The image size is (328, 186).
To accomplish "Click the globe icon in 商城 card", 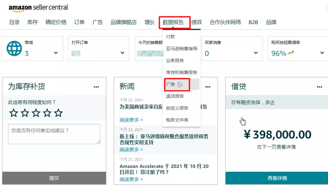I will coord(14,48).
